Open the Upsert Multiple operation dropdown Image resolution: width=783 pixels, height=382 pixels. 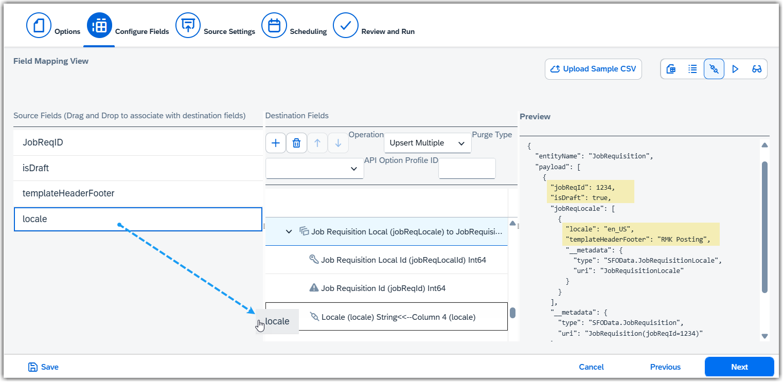[x=428, y=143]
